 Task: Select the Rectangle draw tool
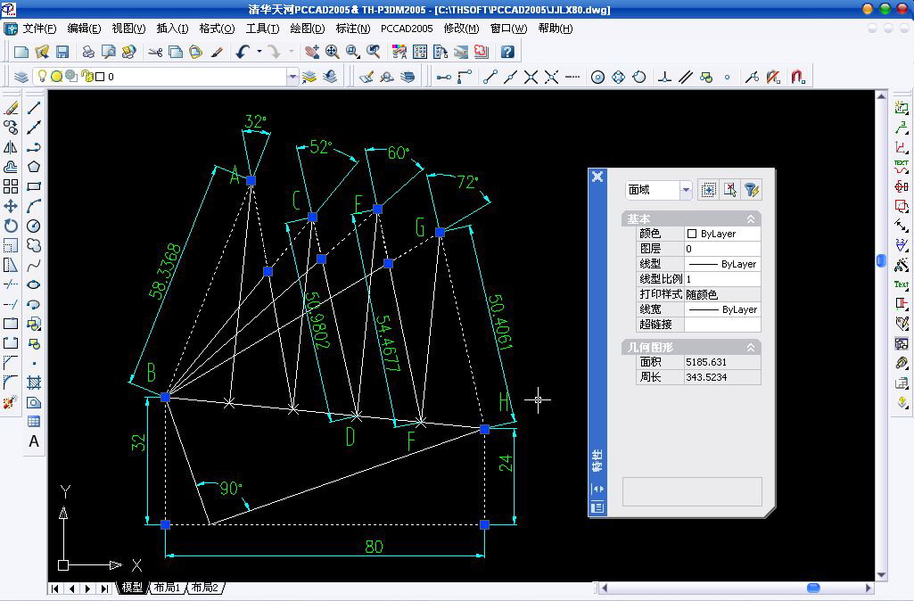34,186
